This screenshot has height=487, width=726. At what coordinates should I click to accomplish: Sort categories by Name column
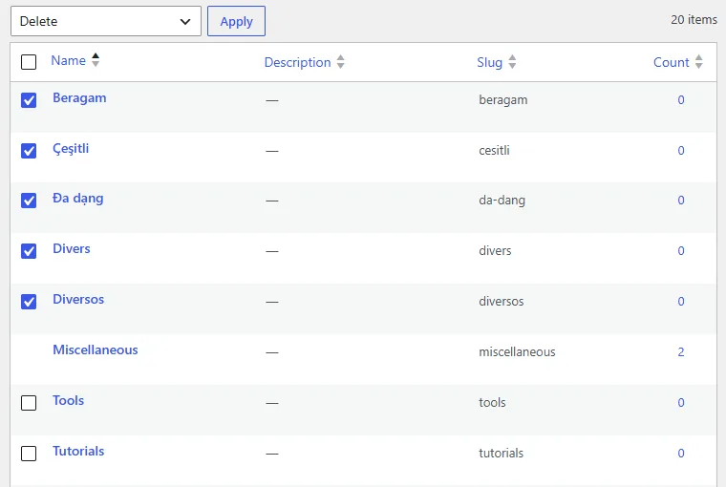(x=68, y=60)
